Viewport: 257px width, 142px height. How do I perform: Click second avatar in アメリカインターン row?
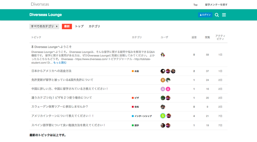(x=168, y=116)
